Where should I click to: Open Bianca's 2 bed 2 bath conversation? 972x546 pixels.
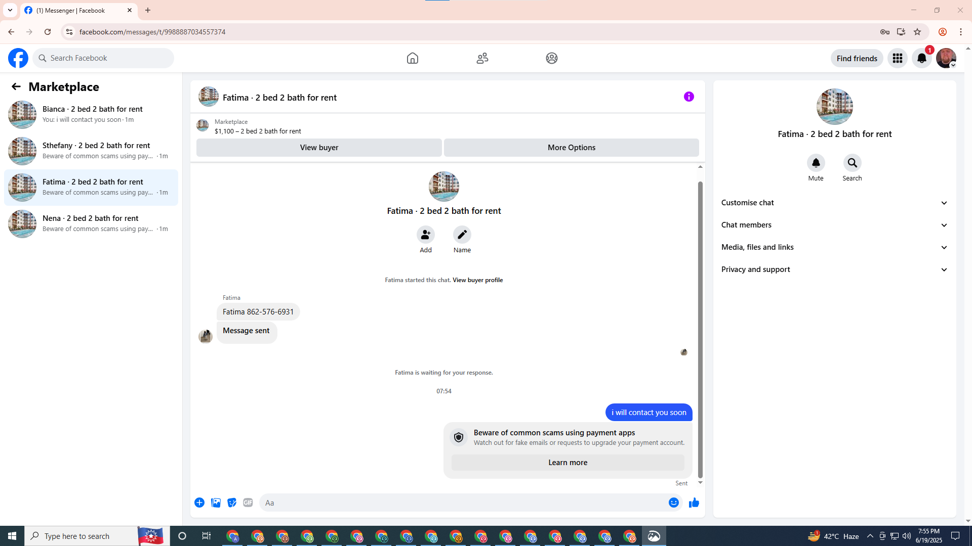click(x=91, y=114)
